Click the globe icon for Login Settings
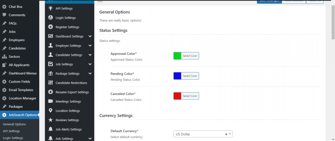 point(51,18)
